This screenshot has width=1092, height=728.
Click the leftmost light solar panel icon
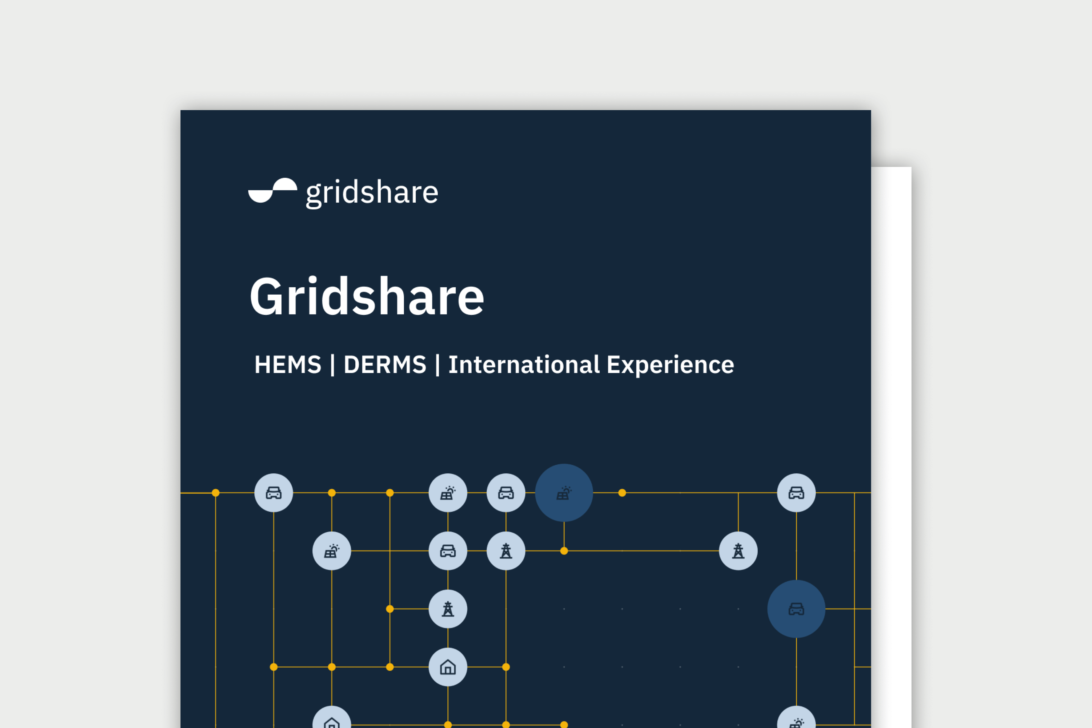tap(331, 551)
